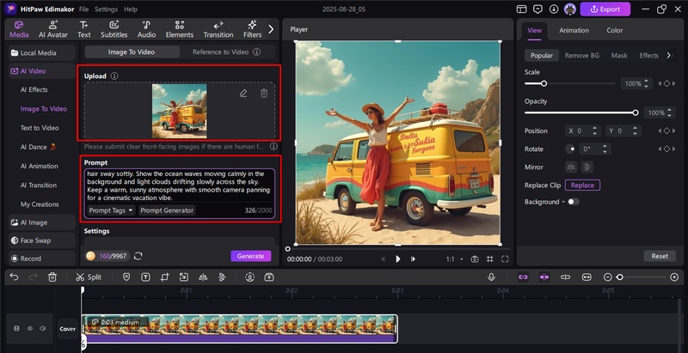Open the Help menu
Image resolution: width=688 pixels, height=353 pixels.
pos(131,9)
